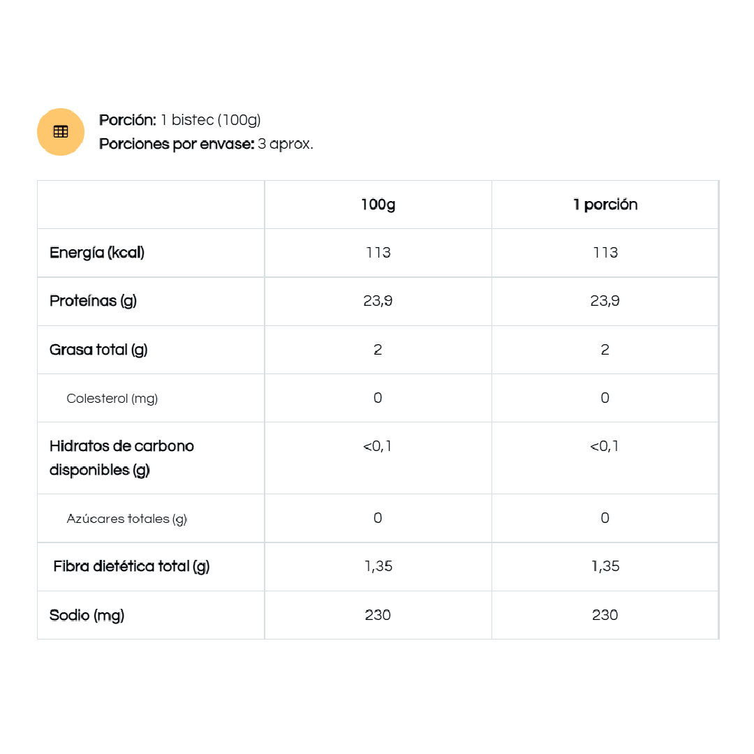The width and height of the screenshot is (754, 754).
Task: Select the 23,9 protein value under 1 porción
Action: point(605,301)
